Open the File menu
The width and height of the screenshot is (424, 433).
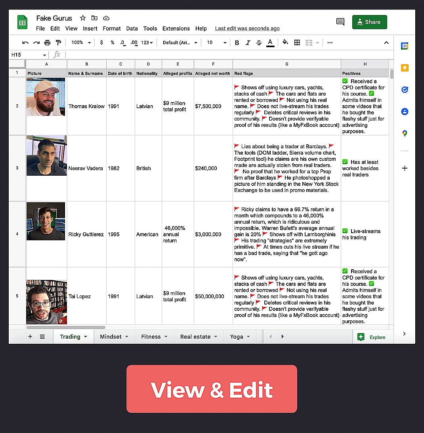pyautogui.click(x=40, y=29)
